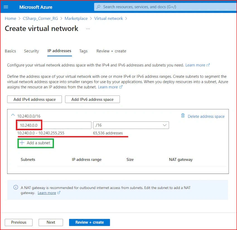Click the 65,536 addresses text
The image size is (237, 230).
(x=108, y=133)
